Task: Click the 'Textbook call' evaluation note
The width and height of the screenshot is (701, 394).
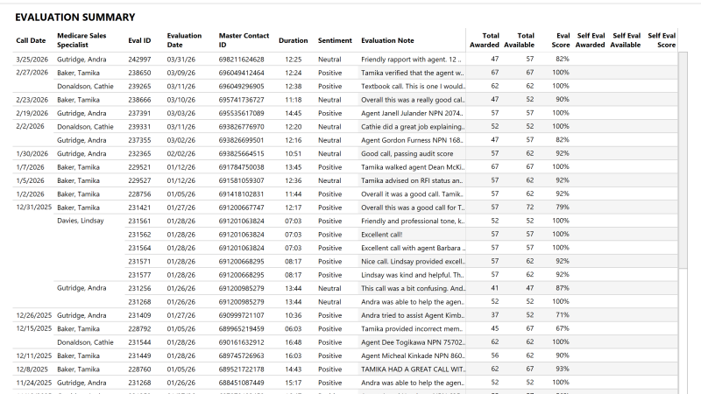Action: pos(411,87)
